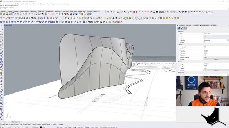Click the plus icon beside Layouts viewport tab
The image size is (229, 128).
coord(21,122)
